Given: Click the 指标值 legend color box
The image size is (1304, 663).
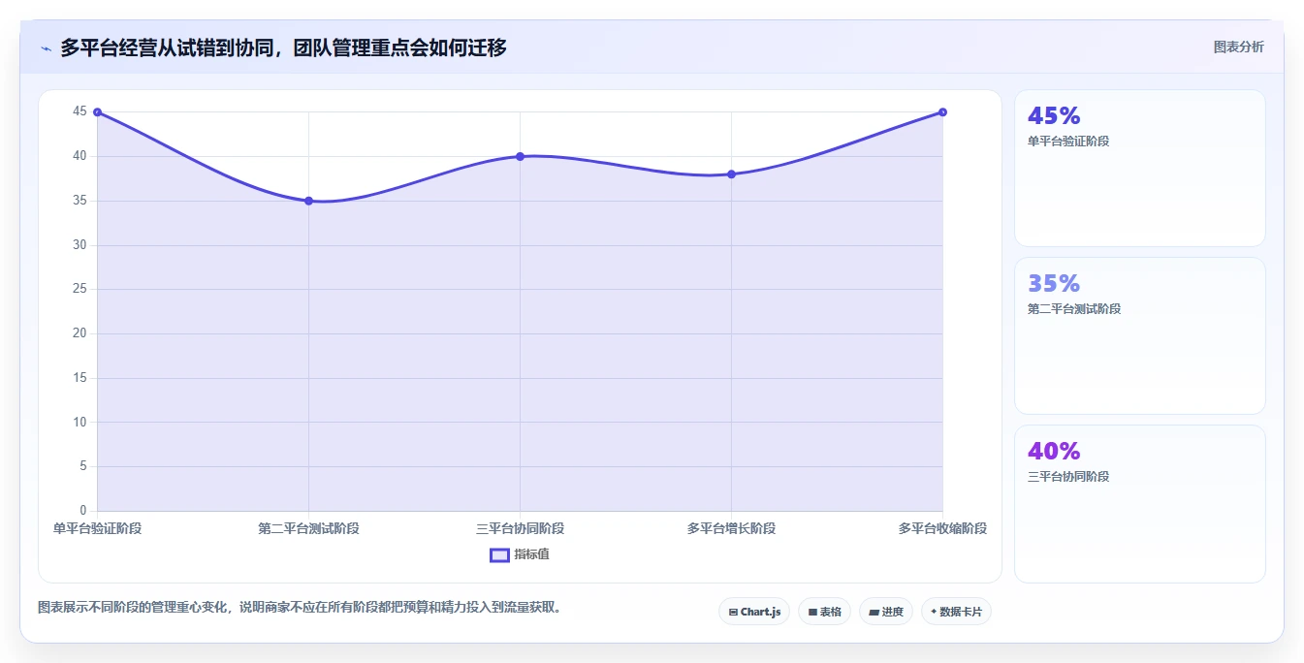Looking at the screenshot, I should point(499,554).
